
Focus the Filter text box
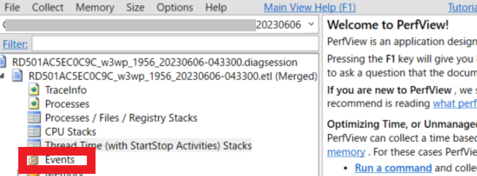174,44
